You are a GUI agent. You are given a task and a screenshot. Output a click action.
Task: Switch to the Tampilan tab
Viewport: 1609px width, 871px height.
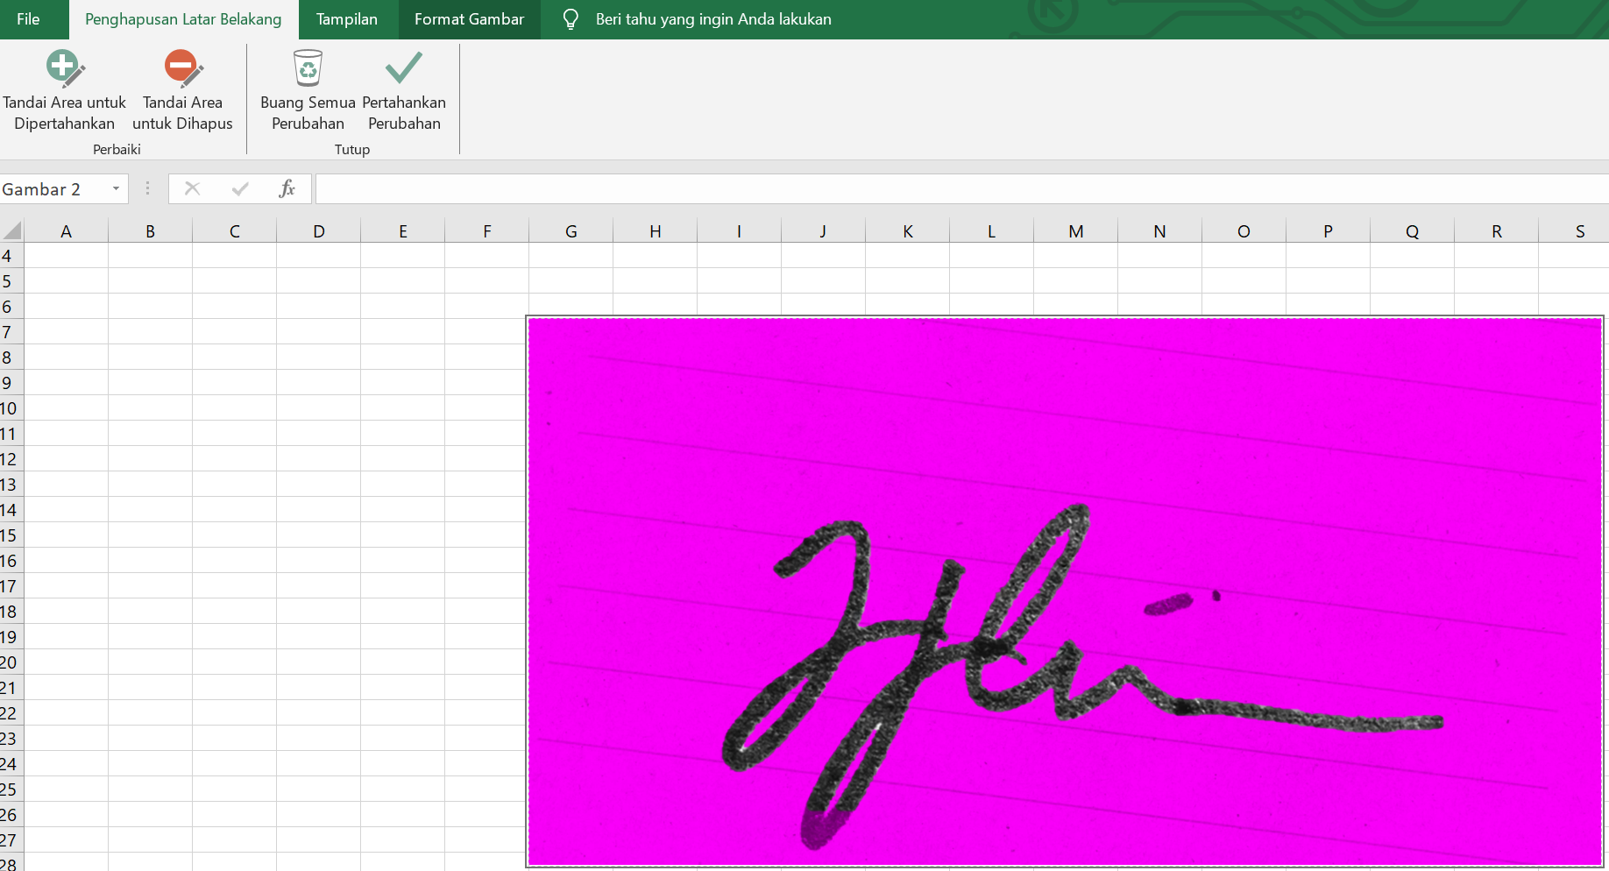(347, 18)
